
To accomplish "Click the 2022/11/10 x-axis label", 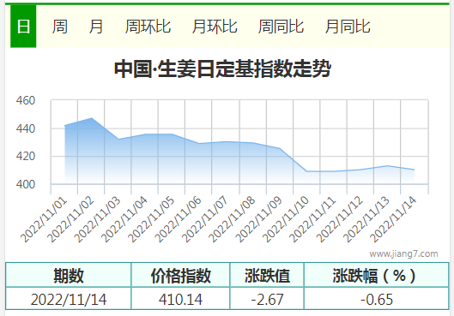I will point(286,220).
